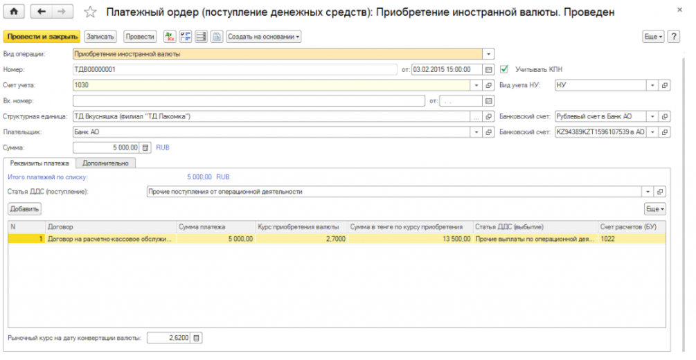Image resolution: width=696 pixels, height=360 pixels.
Task: Click into the Вх. номер input field
Action: pos(248,101)
